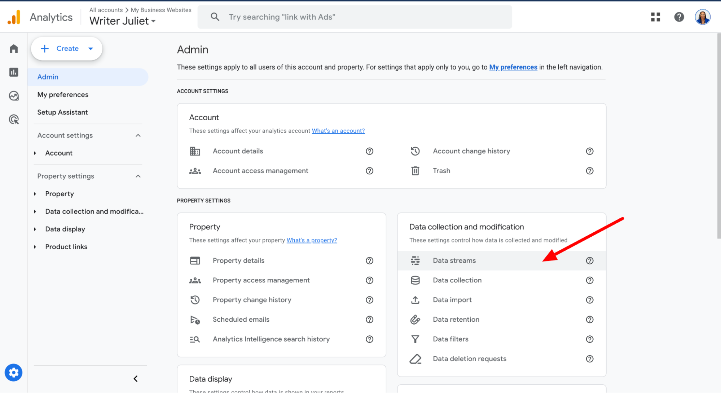Click help icon for Data collection
Screen dimensions: 721x393
pyautogui.click(x=590, y=280)
